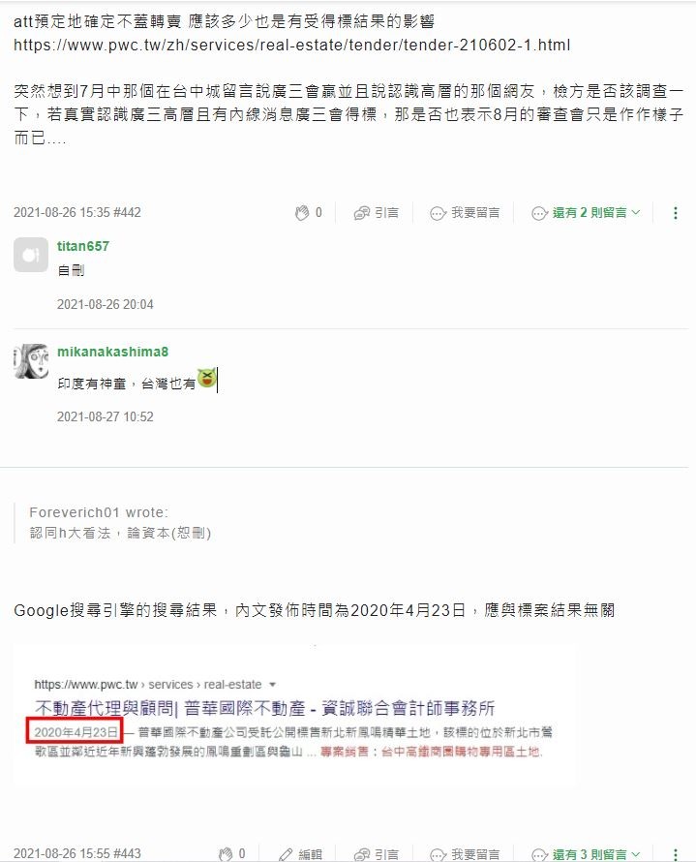
Task: Click the laughing emoji in mikanakashima8's comment
Action: point(206,378)
